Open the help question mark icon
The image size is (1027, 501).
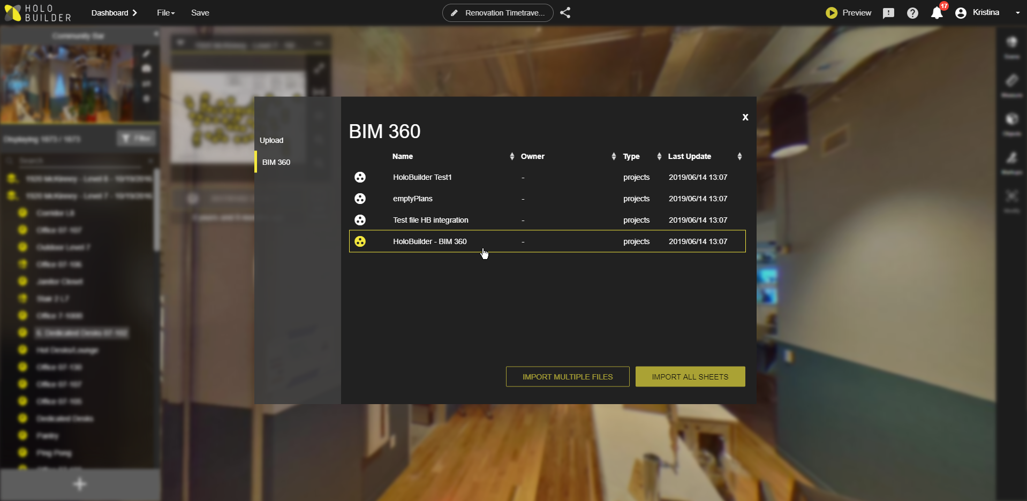pyautogui.click(x=912, y=13)
